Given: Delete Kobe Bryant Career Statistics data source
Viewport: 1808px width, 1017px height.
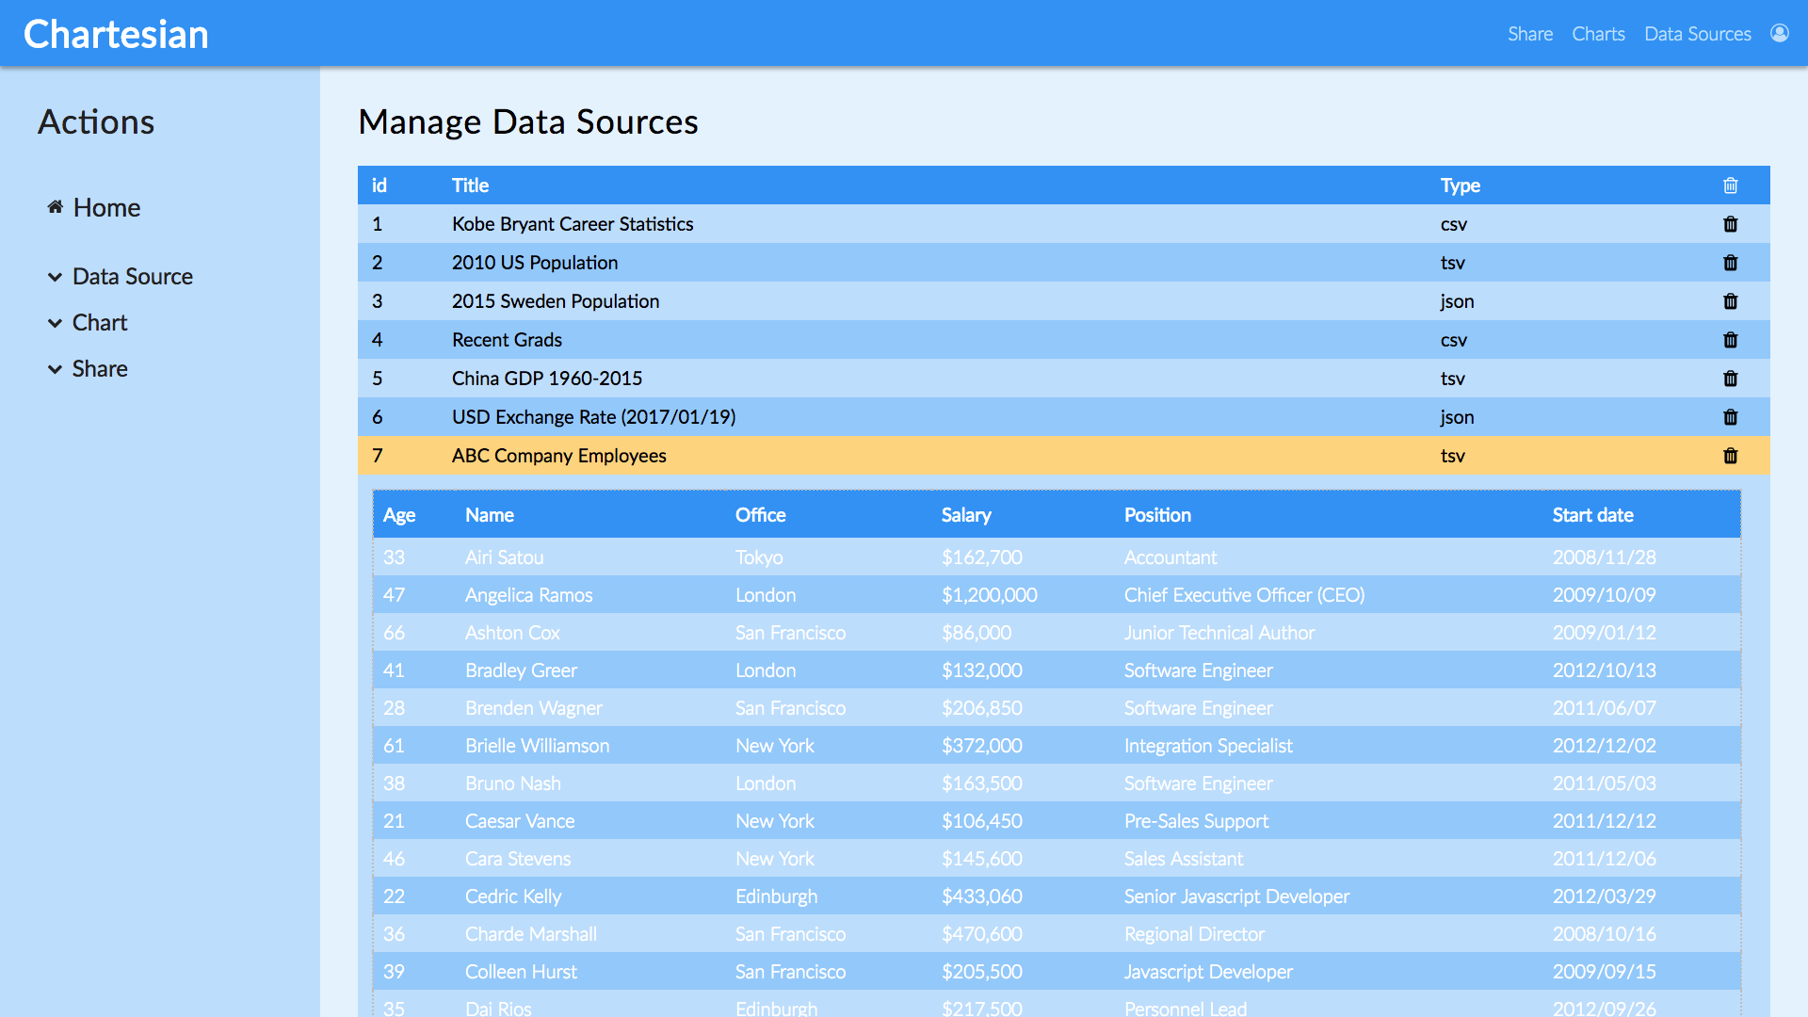Looking at the screenshot, I should click(x=1730, y=224).
